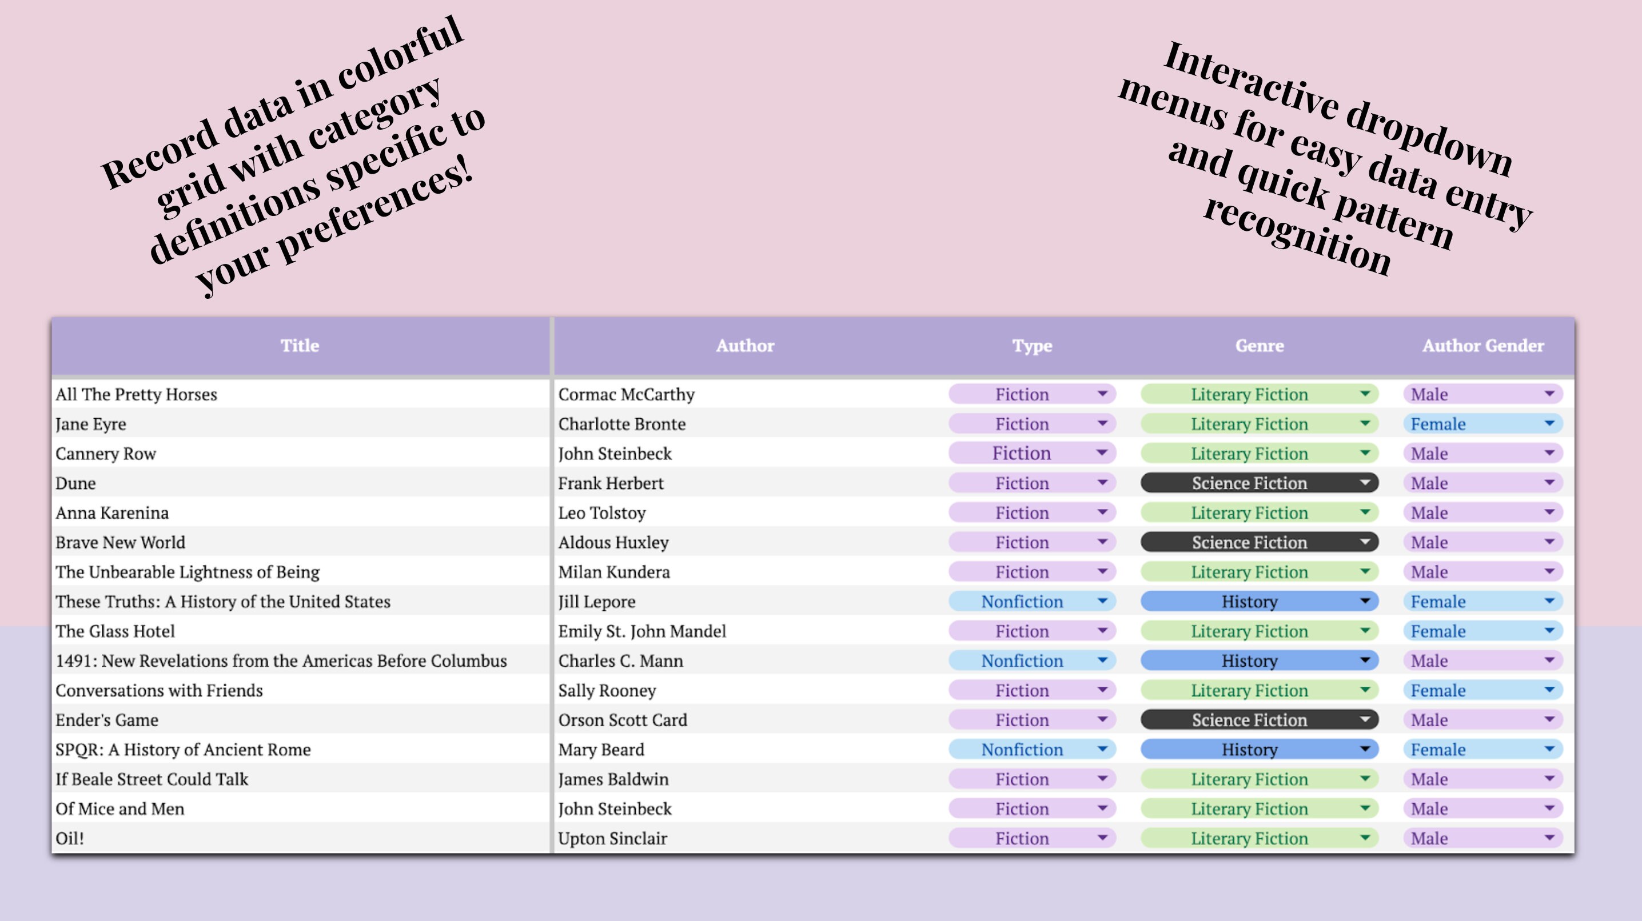Screen dimensions: 1642x921
Task: Select the 'Milan Kundera' author cell
Action: pyautogui.click(x=744, y=571)
